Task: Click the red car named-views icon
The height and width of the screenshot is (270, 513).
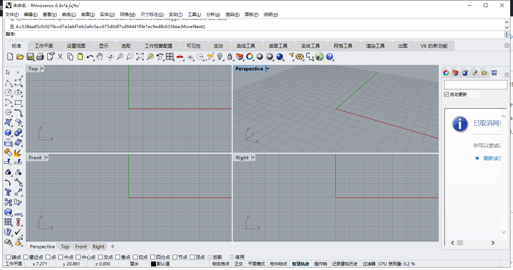Action: (180, 57)
